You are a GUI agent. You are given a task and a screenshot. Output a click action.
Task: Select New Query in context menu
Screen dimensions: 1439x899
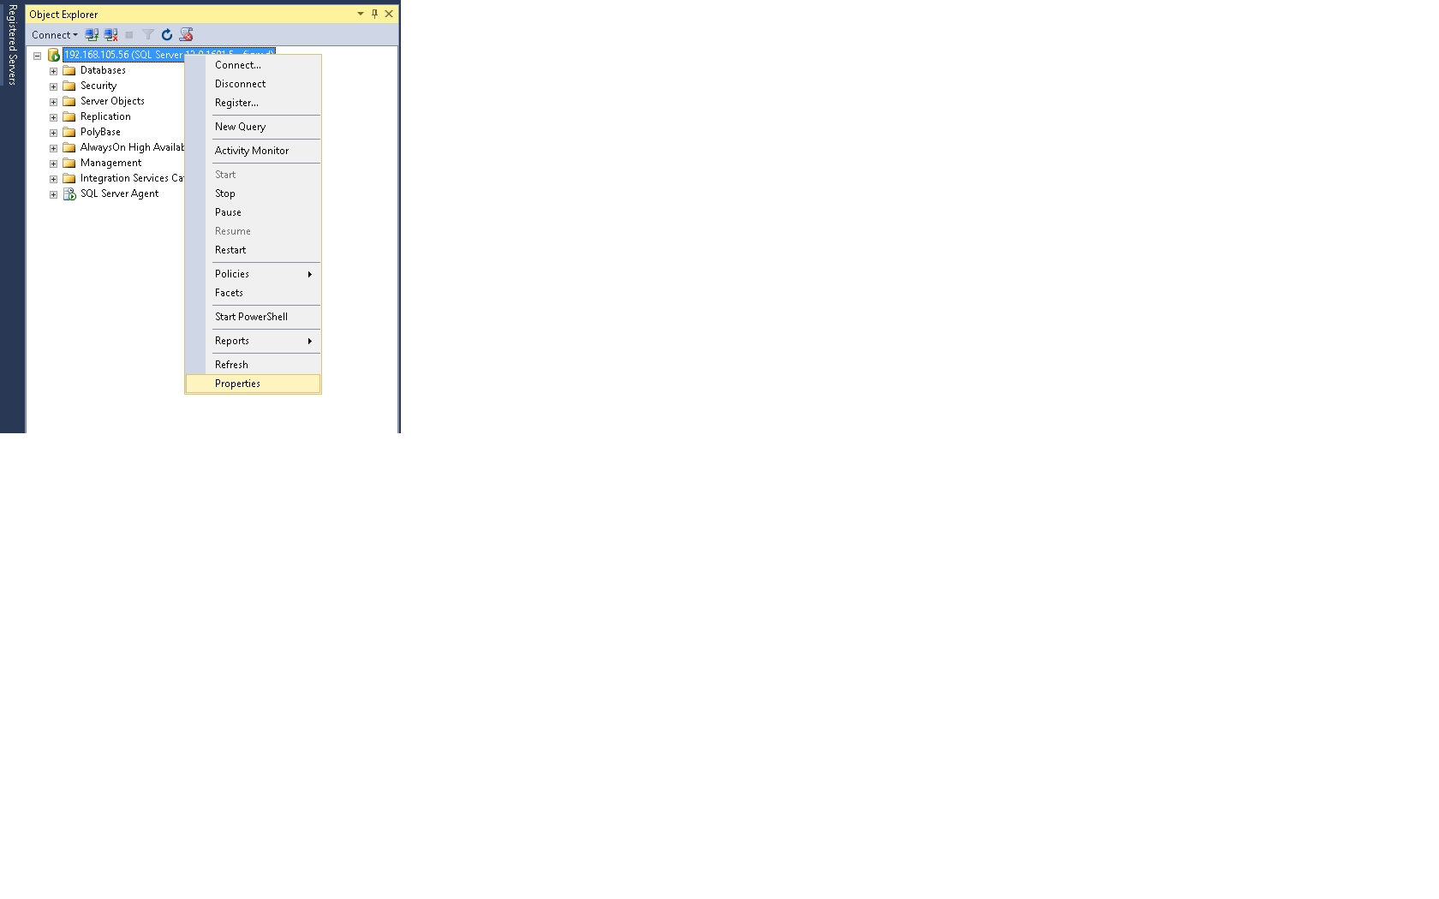[240, 127]
